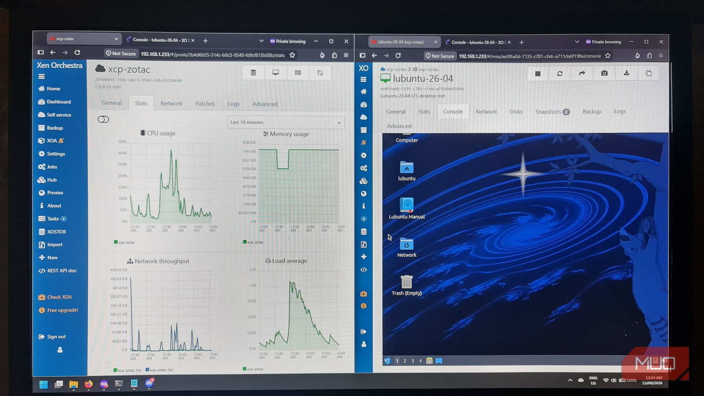The width and height of the screenshot is (704, 396).
Task: Open the Patches tab for xcp-zotac
Action: click(205, 103)
